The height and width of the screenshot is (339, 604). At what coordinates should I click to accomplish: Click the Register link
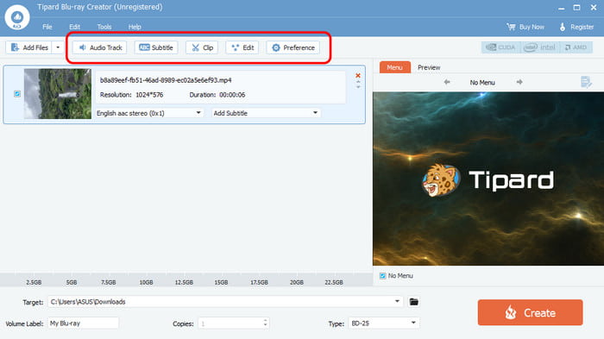pos(576,27)
